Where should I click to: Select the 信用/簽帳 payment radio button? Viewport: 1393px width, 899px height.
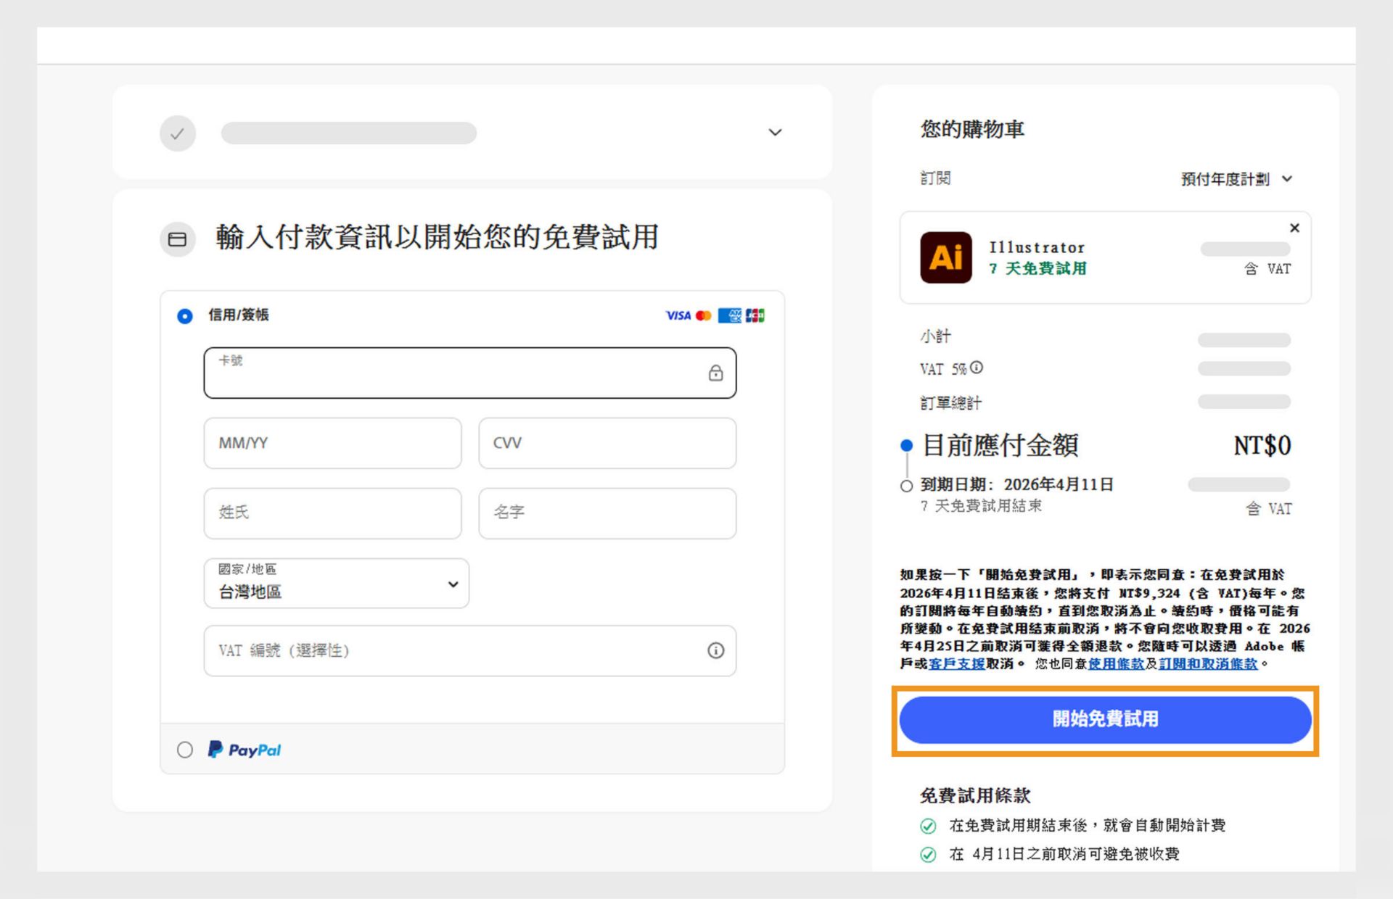tap(185, 316)
